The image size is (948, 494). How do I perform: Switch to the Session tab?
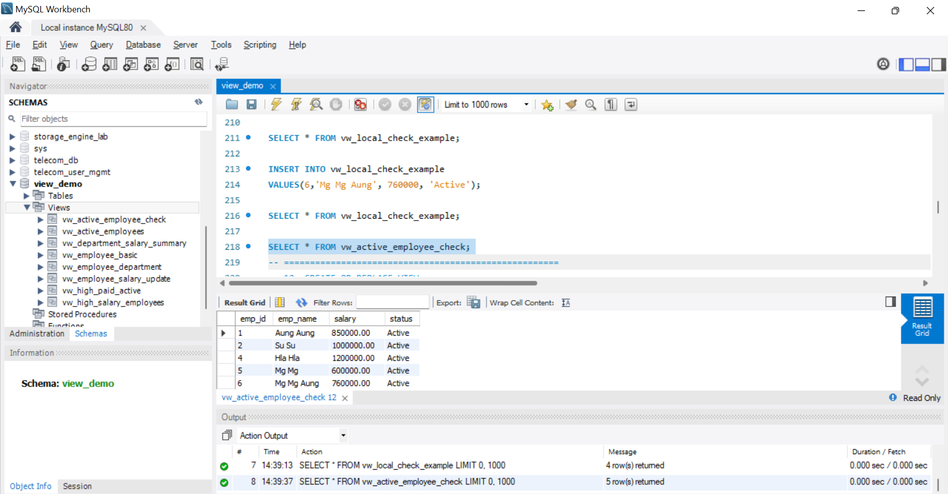pyautogui.click(x=78, y=486)
